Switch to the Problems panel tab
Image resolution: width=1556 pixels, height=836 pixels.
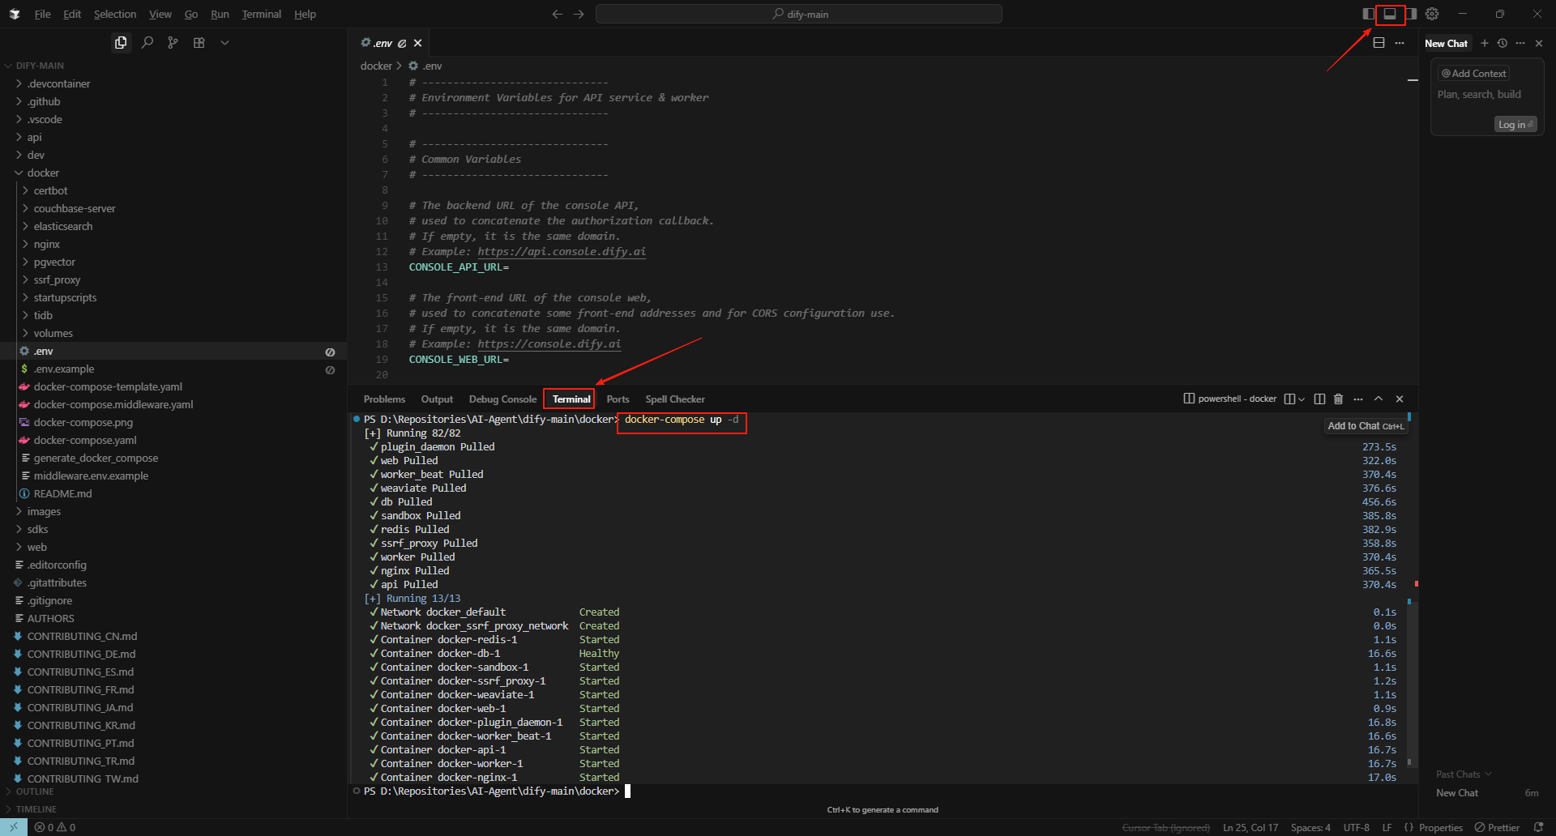tap(384, 399)
